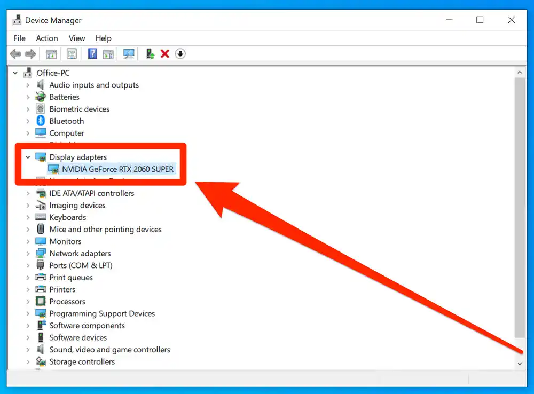Click the Batteries category icon
Image resolution: width=534 pixels, height=394 pixels.
pos(41,97)
